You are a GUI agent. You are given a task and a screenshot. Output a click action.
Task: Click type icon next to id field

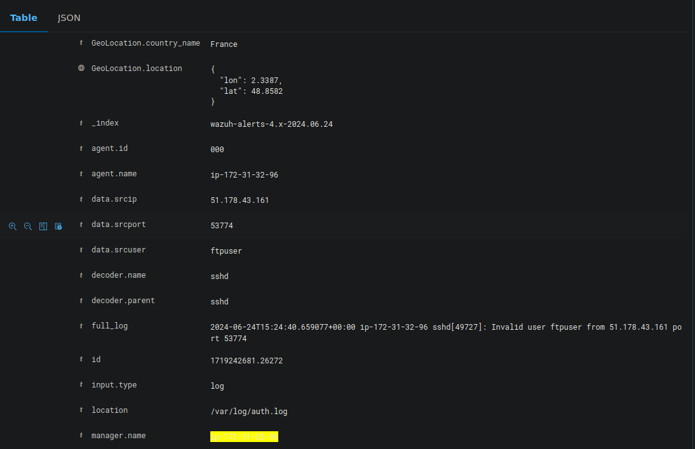pos(81,359)
